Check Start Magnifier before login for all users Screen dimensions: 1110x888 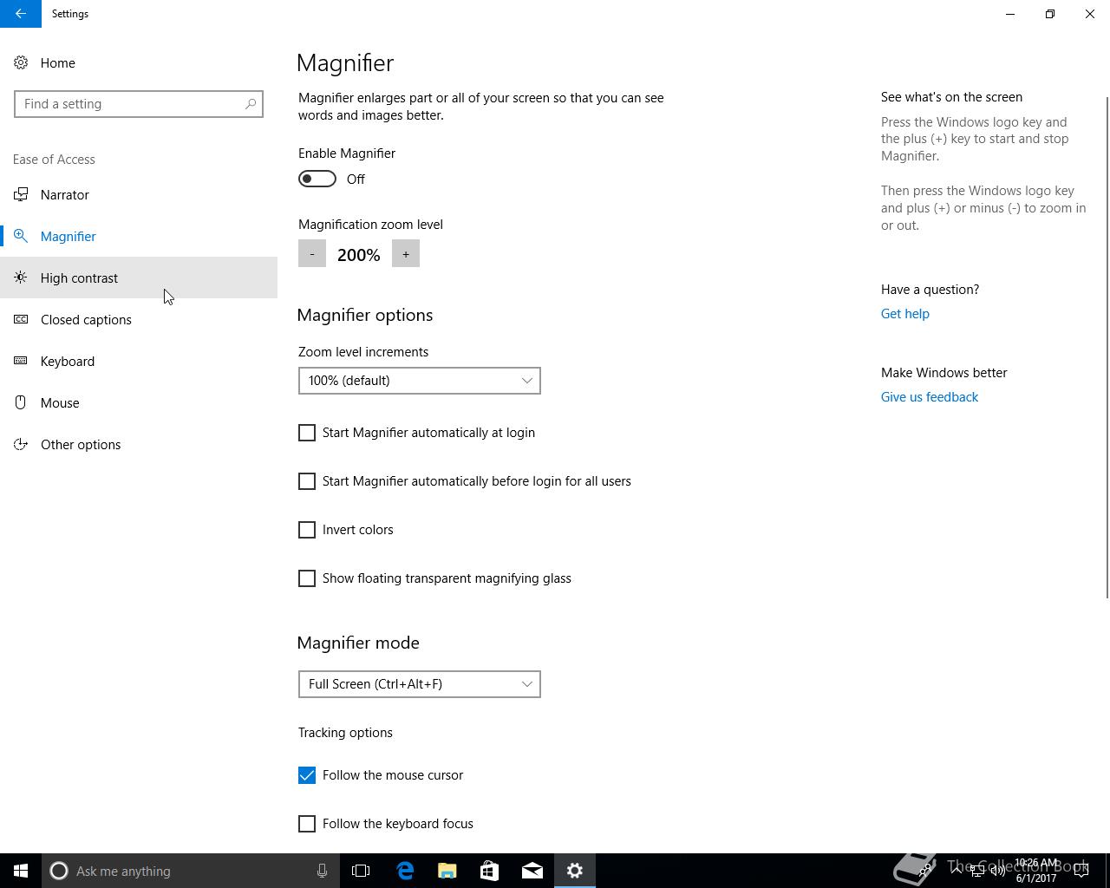[x=307, y=481]
